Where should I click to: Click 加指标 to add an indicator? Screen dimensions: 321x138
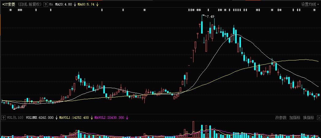point(295,118)
